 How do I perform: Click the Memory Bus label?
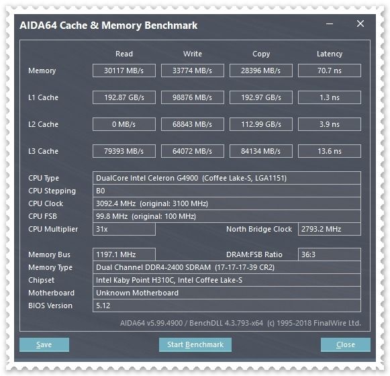pos(49,254)
